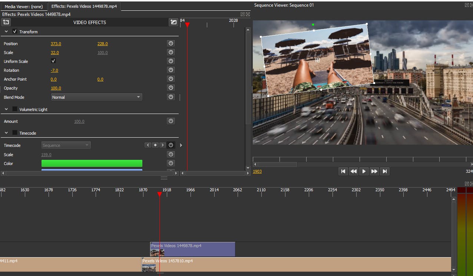Uncheck the Uniform Scale option
The width and height of the screenshot is (473, 276).
[53, 61]
